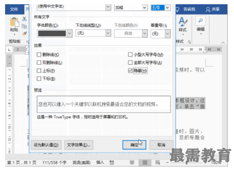Click 设为默认值(D) button
Viewport: 234px width, 172px height.
tap(46, 145)
